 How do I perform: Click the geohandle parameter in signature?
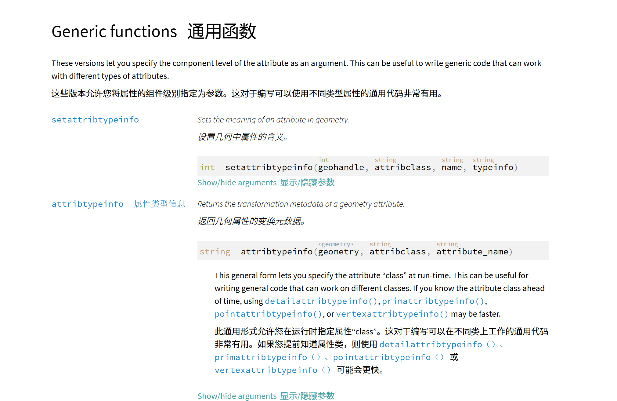coord(341,167)
